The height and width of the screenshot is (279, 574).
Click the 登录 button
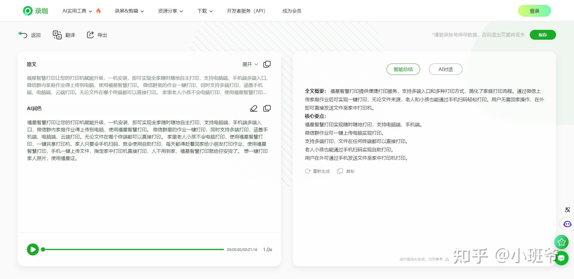(534, 11)
